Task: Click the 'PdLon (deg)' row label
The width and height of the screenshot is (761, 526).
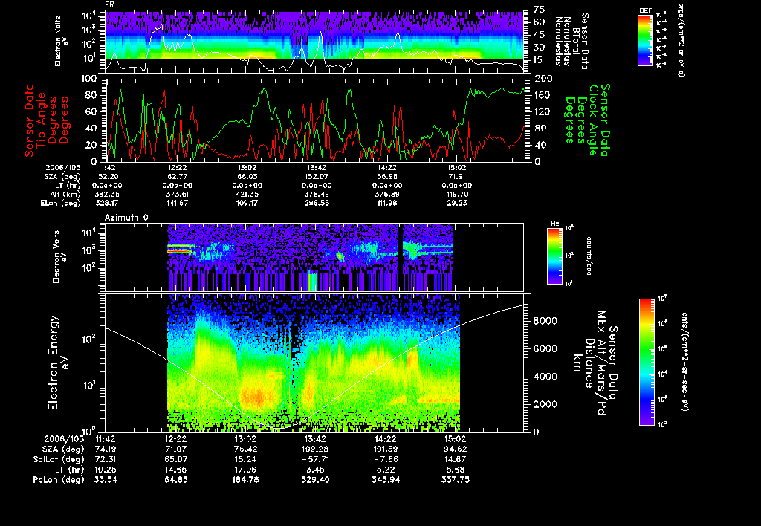Action: [58, 480]
